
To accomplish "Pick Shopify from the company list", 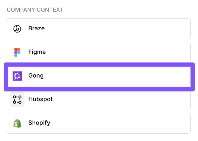I will [x=98, y=123].
